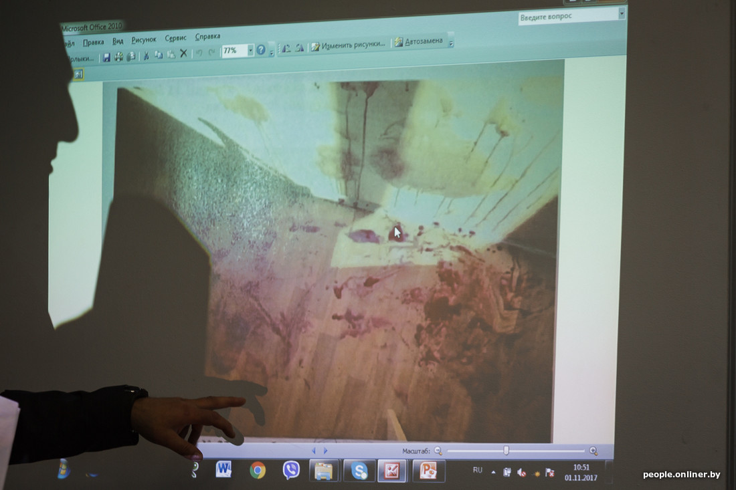The height and width of the screenshot is (490, 736).
Task: Click the zoom in magnifier icon
Action: [593, 451]
